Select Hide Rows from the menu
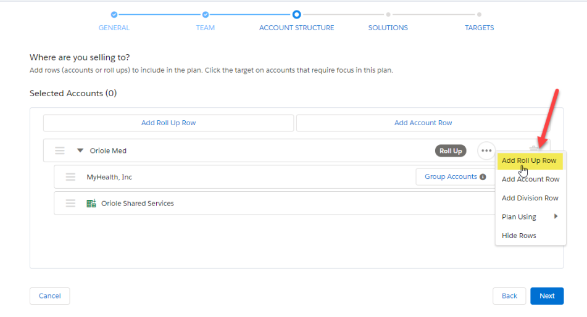The image size is (587, 317). click(x=519, y=236)
